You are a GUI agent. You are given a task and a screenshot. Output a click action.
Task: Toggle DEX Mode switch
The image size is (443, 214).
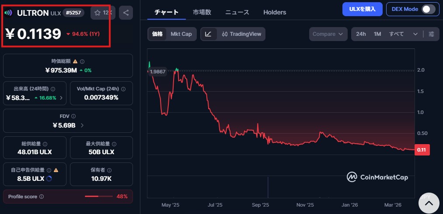pyautogui.click(x=428, y=9)
